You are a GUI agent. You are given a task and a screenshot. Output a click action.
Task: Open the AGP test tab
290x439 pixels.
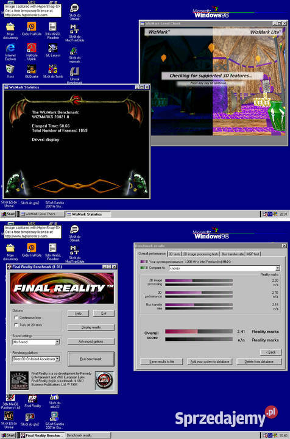(253, 254)
